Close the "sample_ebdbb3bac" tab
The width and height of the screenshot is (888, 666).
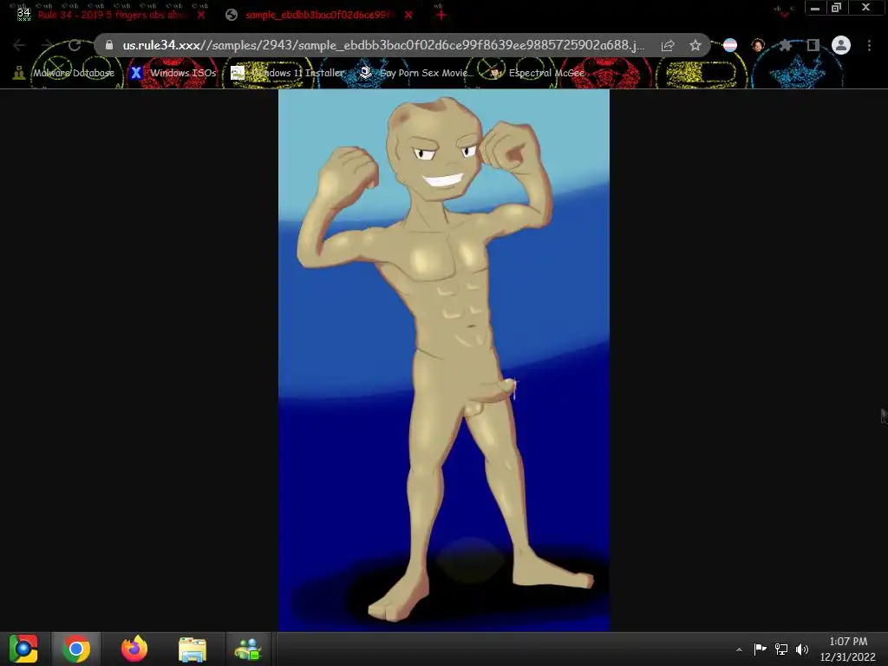coord(408,15)
